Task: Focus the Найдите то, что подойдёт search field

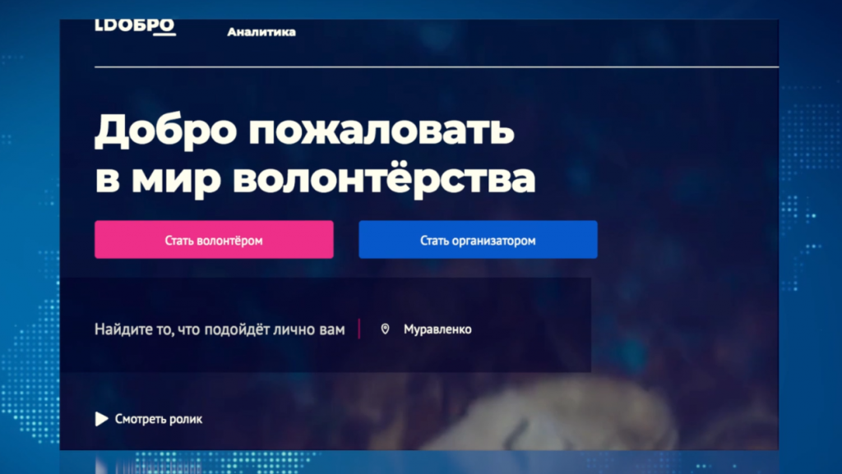Action: click(220, 329)
